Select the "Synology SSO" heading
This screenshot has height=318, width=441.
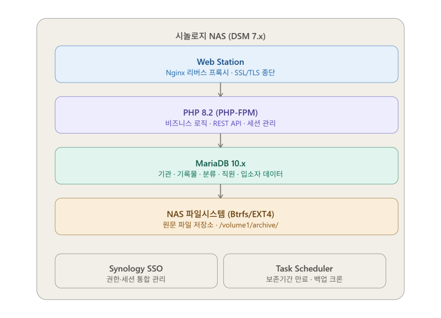[136, 268]
